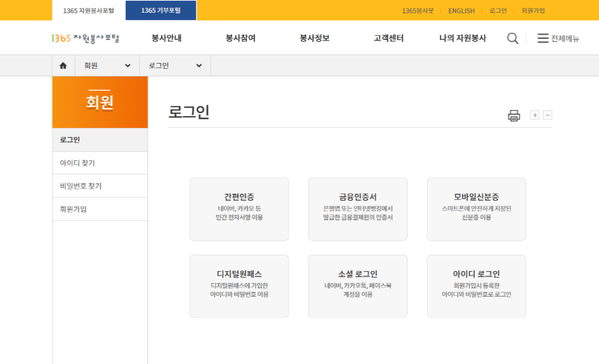The width and height of the screenshot is (599, 364).
Task: Select 회원가입 in the sidebar
Action: [100, 209]
